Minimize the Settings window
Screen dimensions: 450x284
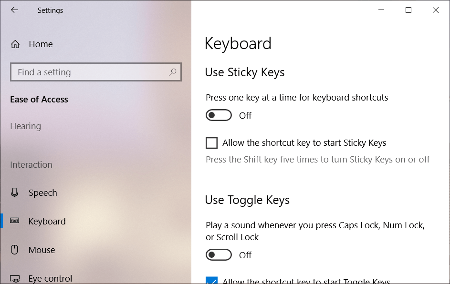tap(381, 10)
